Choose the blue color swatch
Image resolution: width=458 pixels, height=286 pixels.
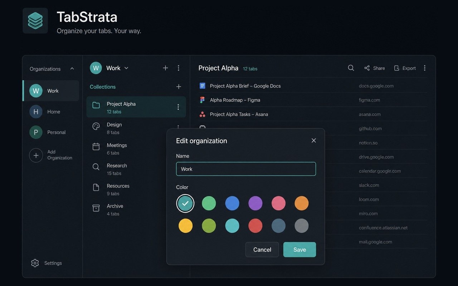(x=232, y=203)
